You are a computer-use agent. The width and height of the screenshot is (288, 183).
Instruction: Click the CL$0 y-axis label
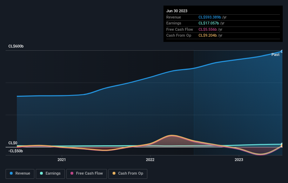click(13, 143)
